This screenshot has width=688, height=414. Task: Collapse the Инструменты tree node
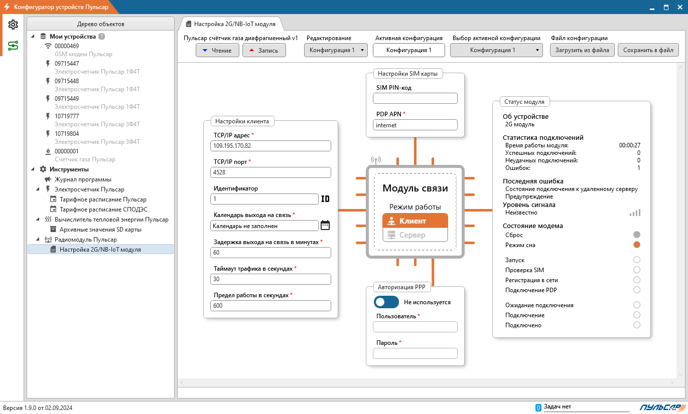33,169
